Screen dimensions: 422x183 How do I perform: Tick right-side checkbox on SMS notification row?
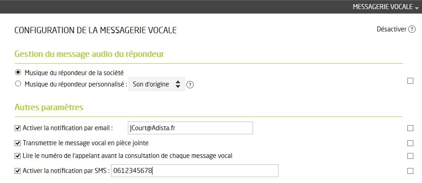(410, 171)
